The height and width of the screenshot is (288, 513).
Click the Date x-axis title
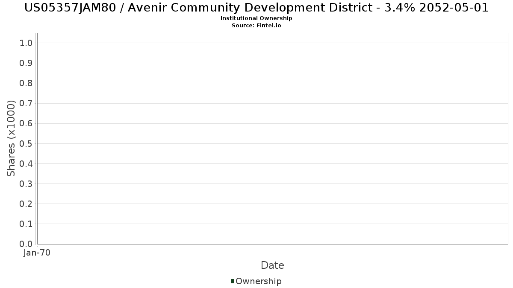click(272, 265)
